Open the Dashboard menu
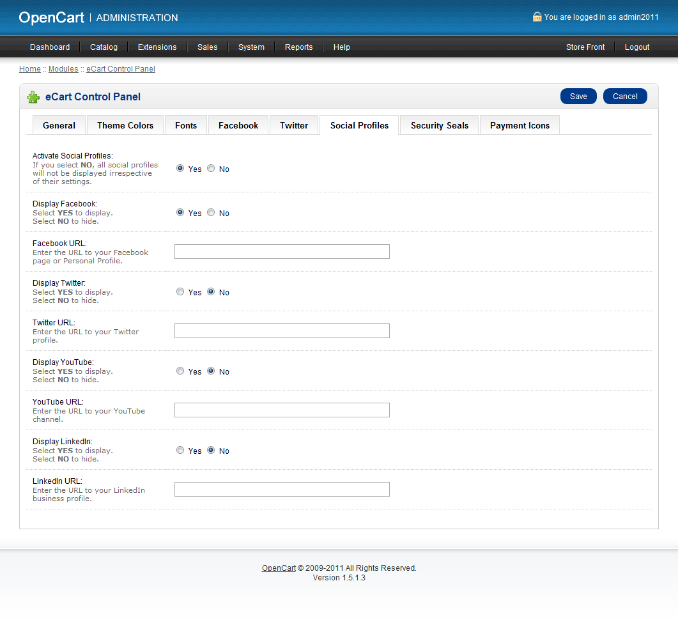678x620 pixels. coord(50,47)
